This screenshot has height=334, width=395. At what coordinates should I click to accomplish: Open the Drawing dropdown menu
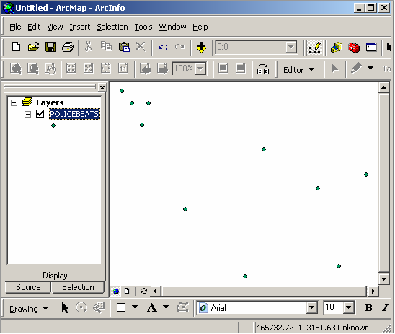pyautogui.click(x=29, y=309)
